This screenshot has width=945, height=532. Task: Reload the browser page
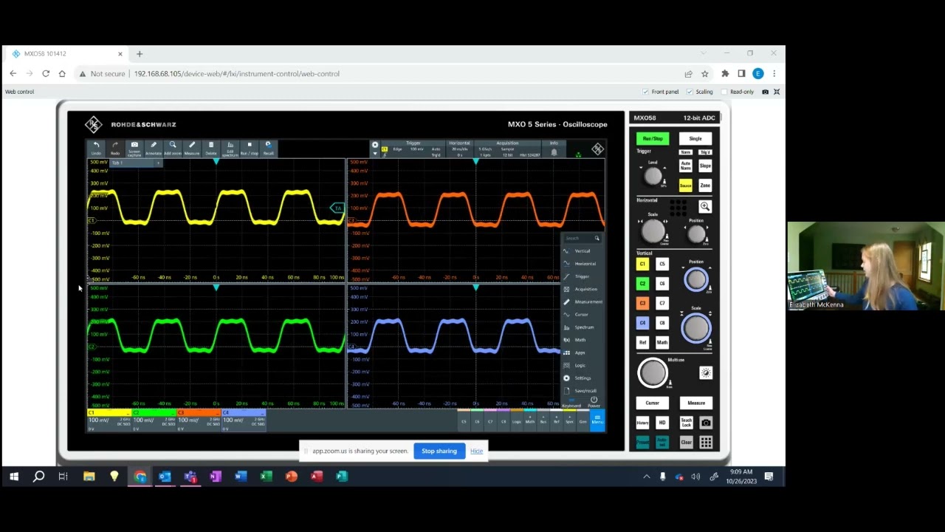click(x=46, y=74)
